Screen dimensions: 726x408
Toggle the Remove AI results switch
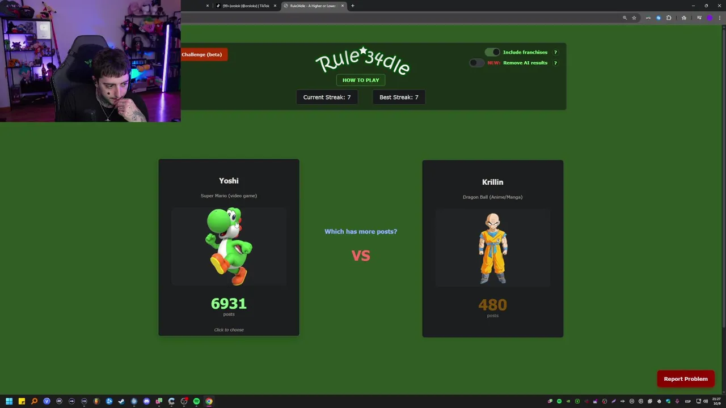pos(477,63)
